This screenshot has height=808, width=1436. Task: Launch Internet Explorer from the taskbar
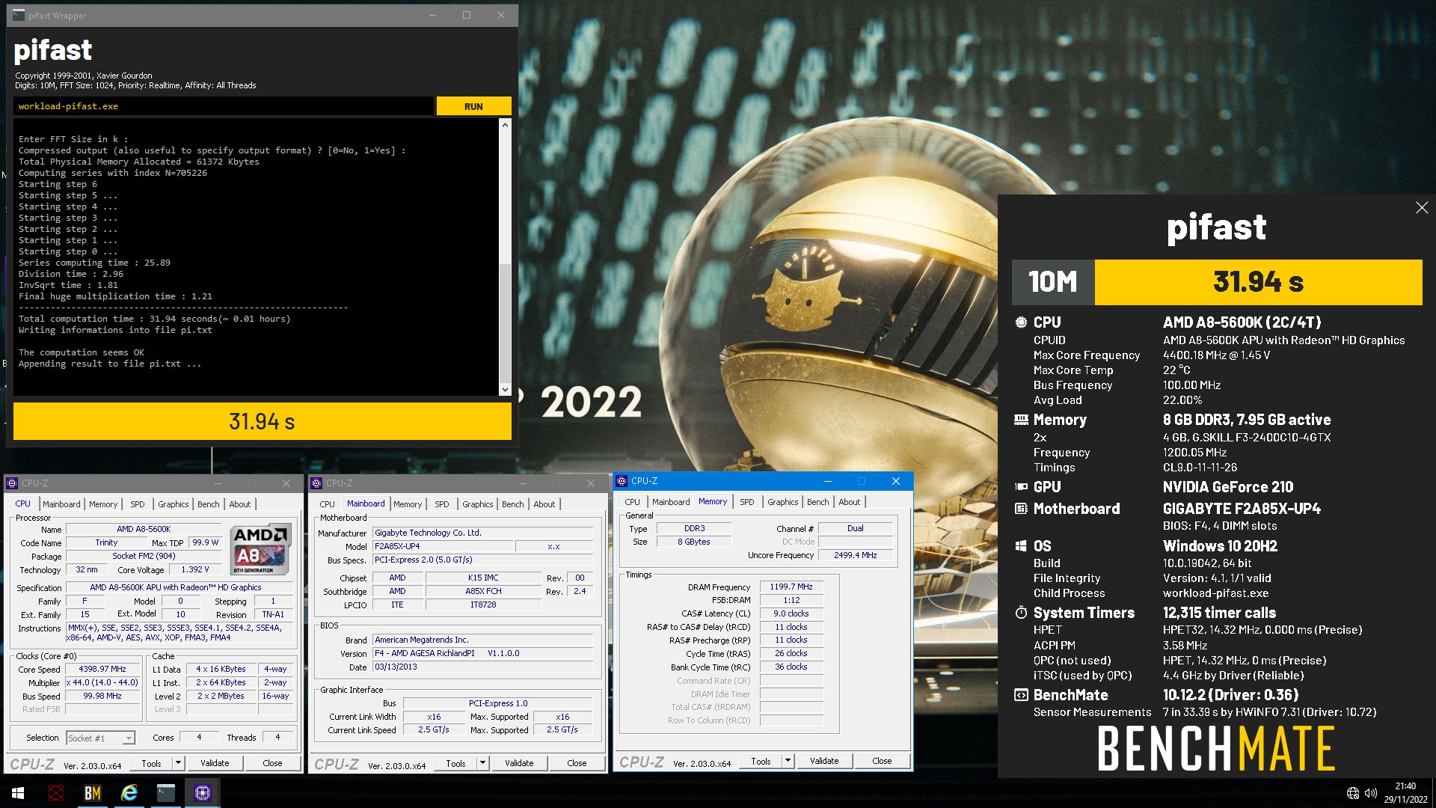[129, 793]
